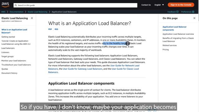This screenshot has width=199, height=112.
Task: Click the page title What is an Application Load Balancer?
Action: click(90, 23)
